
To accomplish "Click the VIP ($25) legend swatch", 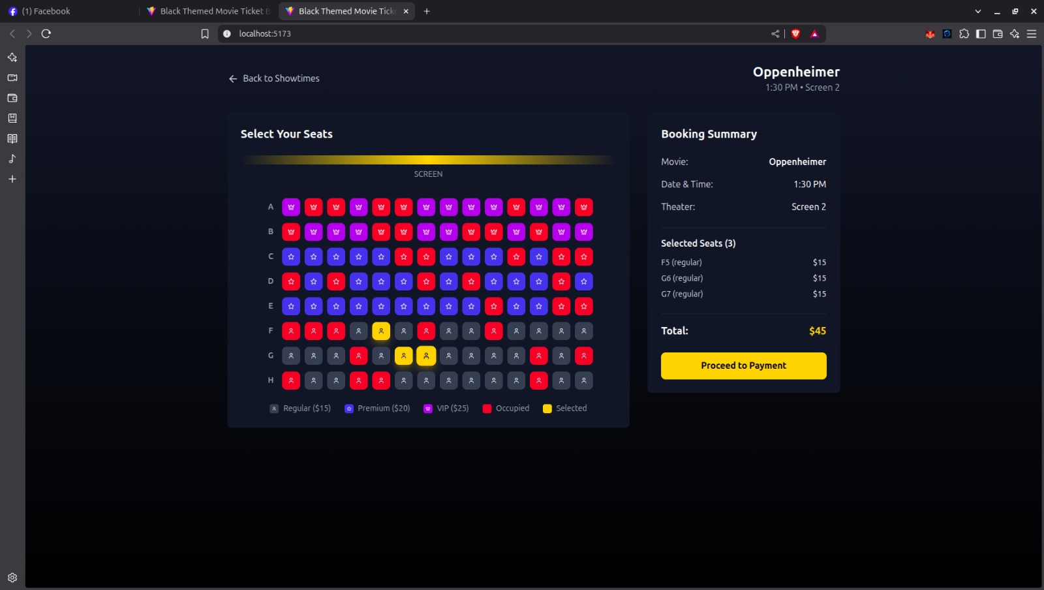I will [428, 409].
